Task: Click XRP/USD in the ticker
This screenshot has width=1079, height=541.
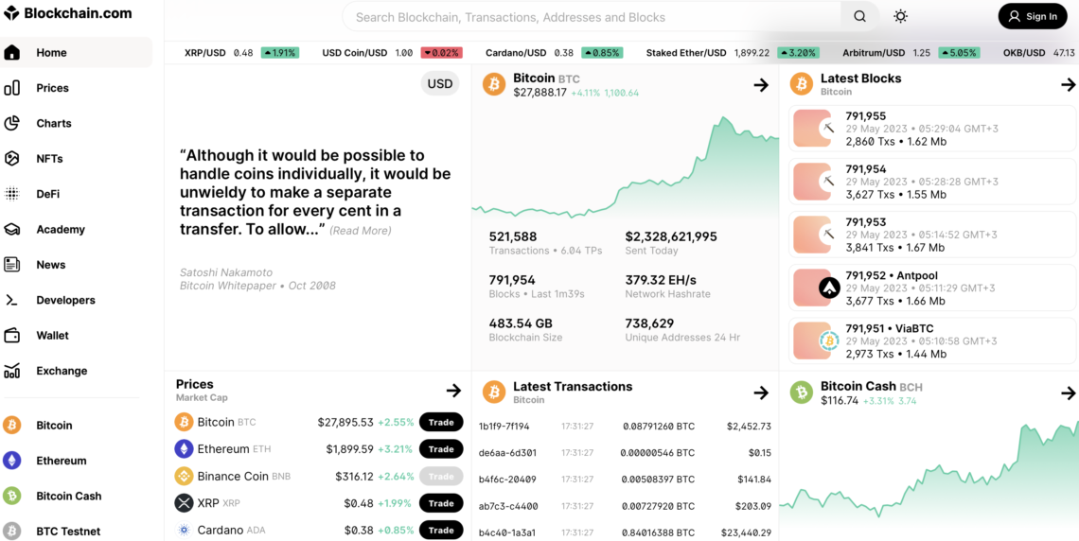Action: [x=241, y=52]
